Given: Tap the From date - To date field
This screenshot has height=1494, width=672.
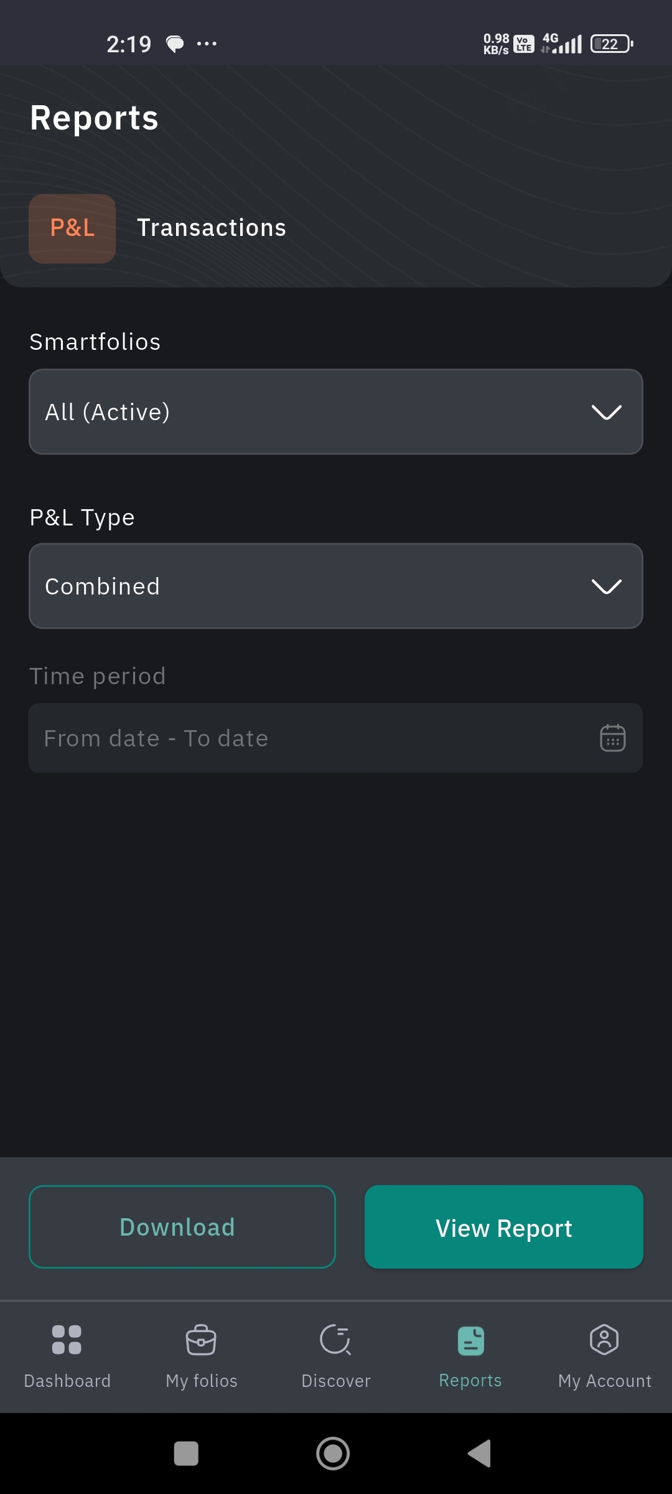Looking at the screenshot, I should pyautogui.click(x=311, y=738).
